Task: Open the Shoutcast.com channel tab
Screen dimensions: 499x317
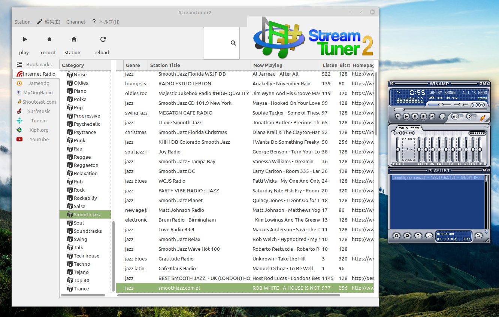Action: 36,102
